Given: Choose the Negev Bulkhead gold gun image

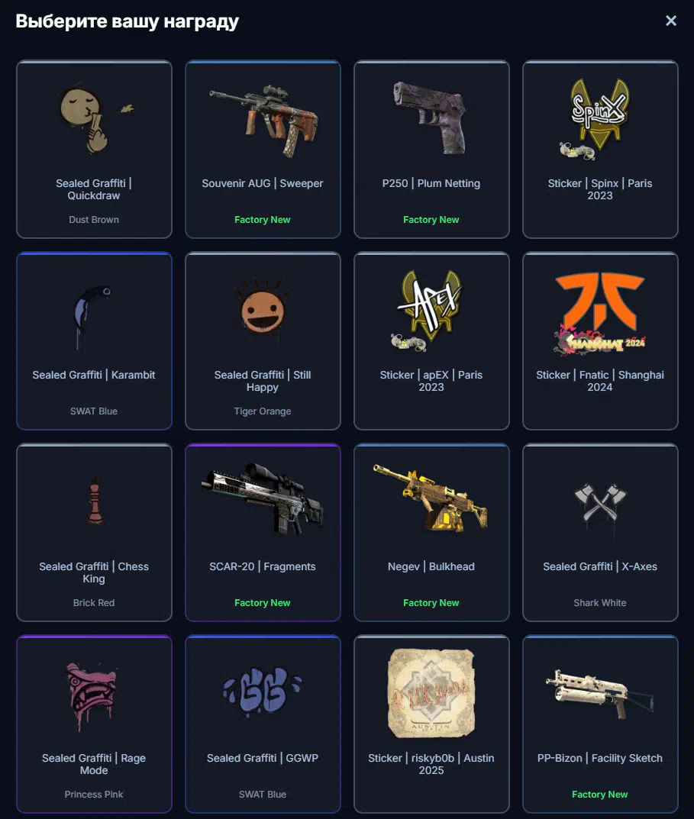Looking at the screenshot, I should click(x=431, y=498).
